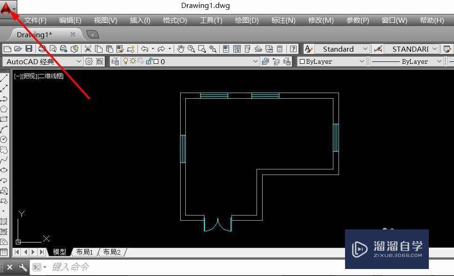This screenshot has width=454, height=276.
Task: Click the Plot printer icon
Action: (42, 49)
